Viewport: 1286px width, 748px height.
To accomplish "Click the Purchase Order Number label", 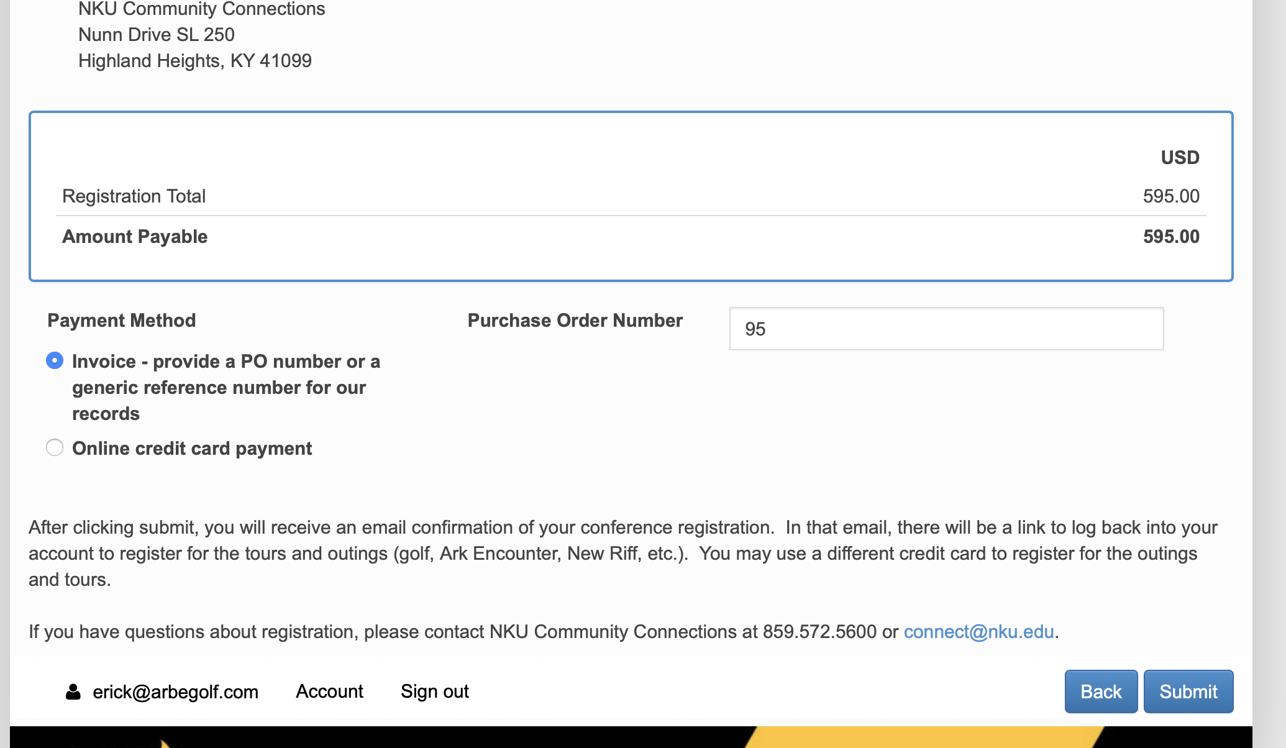I will (x=575, y=321).
